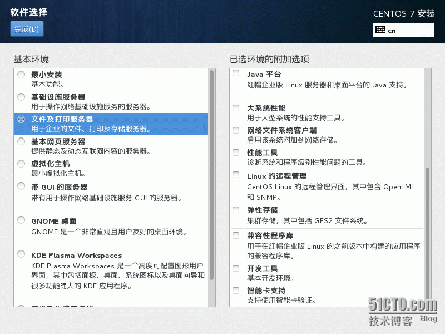Click the 完成(D) done button

(27, 29)
